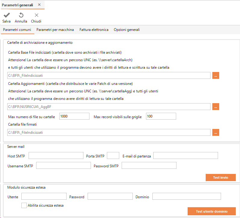Browse for Cartella file firmati folder
Viewport: 240px width, 218px height.
pyautogui.click(x=216, y=132)
